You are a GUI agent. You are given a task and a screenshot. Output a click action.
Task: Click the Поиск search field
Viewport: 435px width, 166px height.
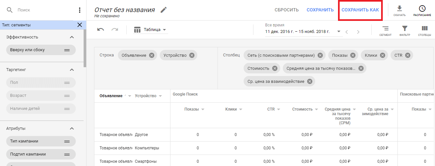point(42,10)
